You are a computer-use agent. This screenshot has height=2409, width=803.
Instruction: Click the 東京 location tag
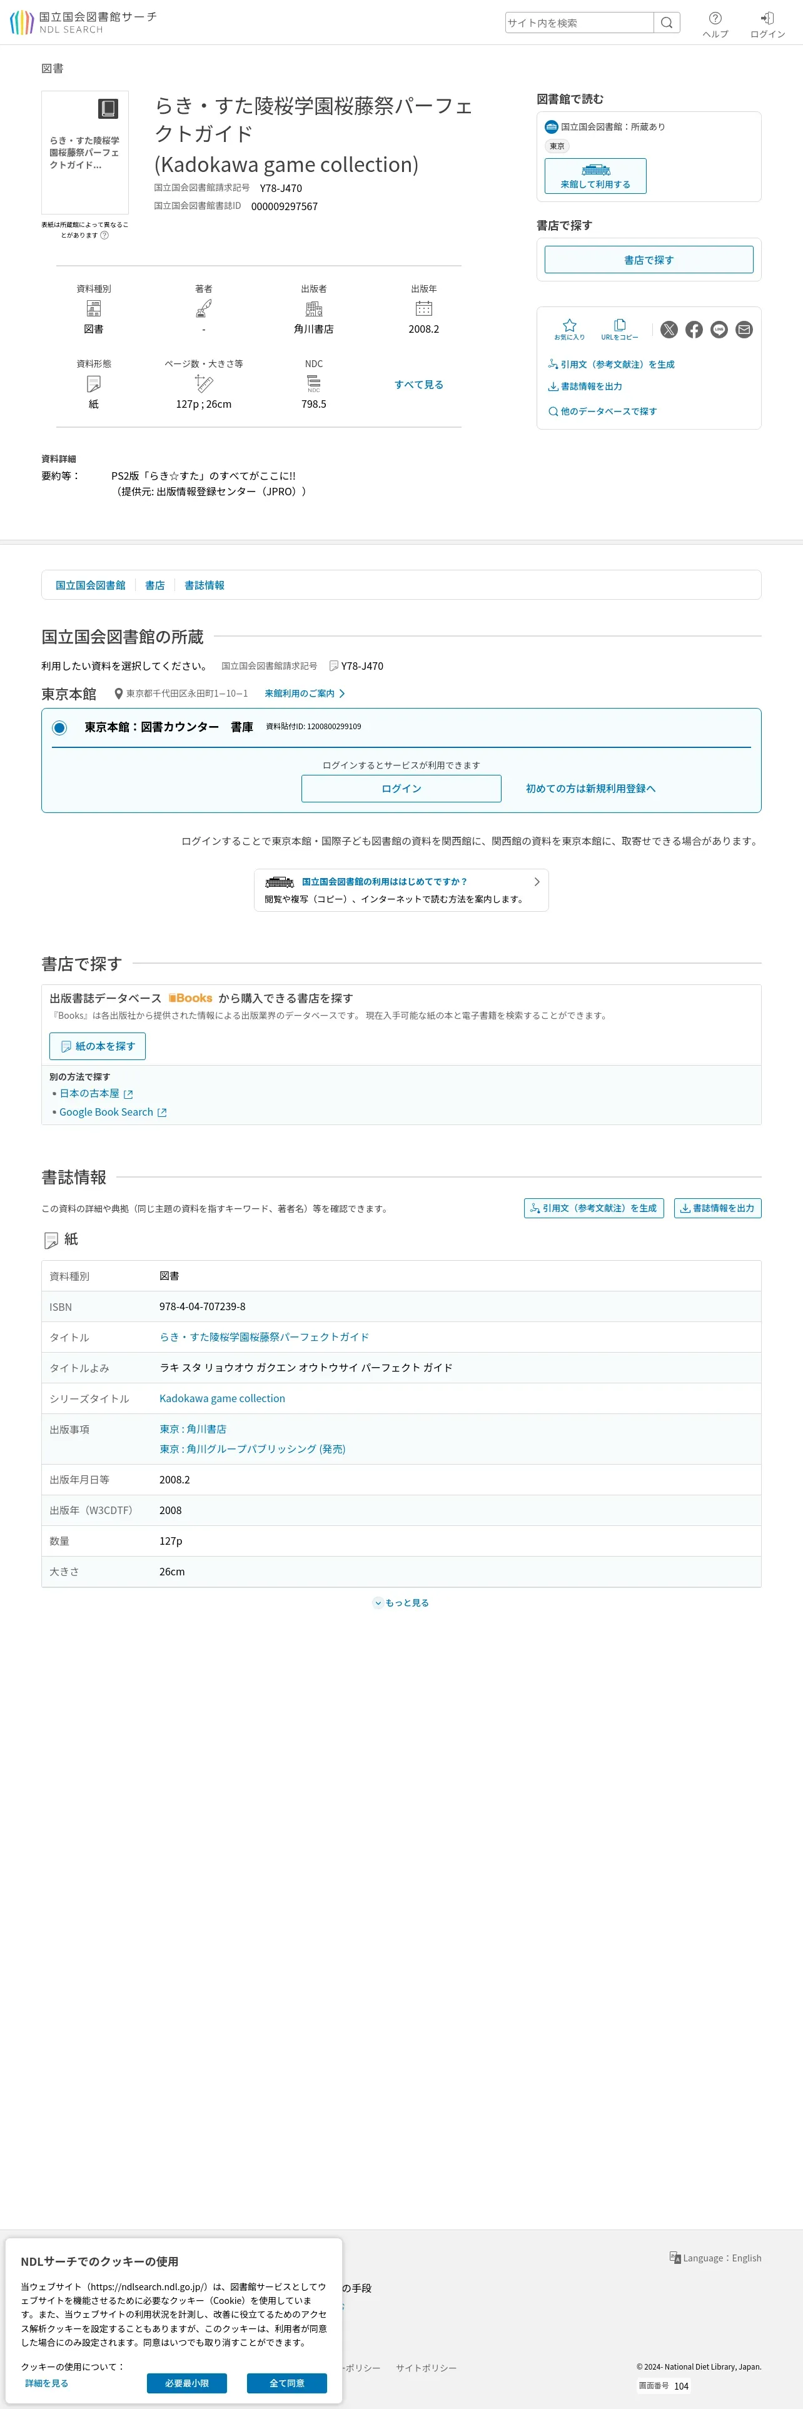557,146
